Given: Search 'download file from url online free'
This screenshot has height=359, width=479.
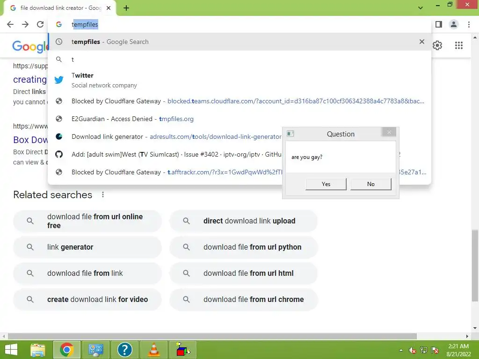Looking at the screenshot, I should (x=87, y=221).
